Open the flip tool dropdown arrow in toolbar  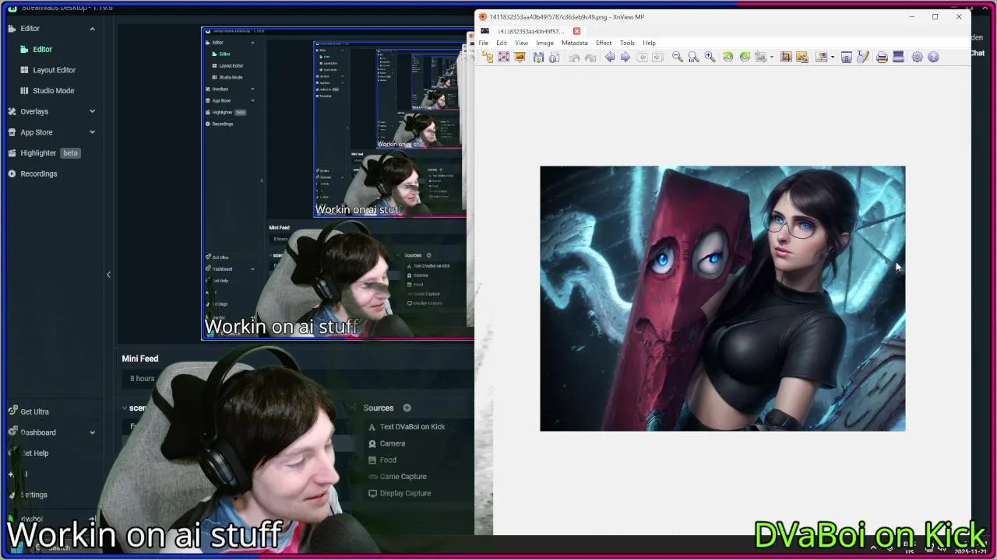(772, 57)
